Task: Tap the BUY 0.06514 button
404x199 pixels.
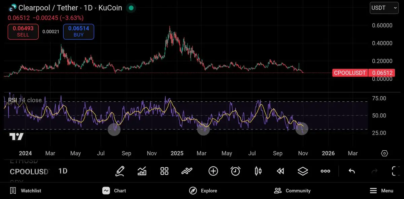Action: click(78, 32)
